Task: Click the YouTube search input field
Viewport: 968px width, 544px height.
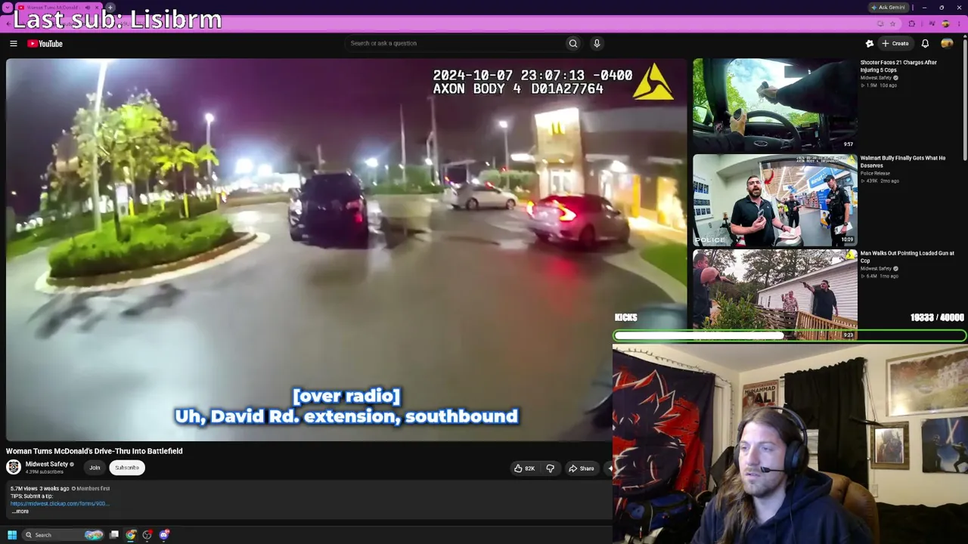Action: tap(454, 43)
